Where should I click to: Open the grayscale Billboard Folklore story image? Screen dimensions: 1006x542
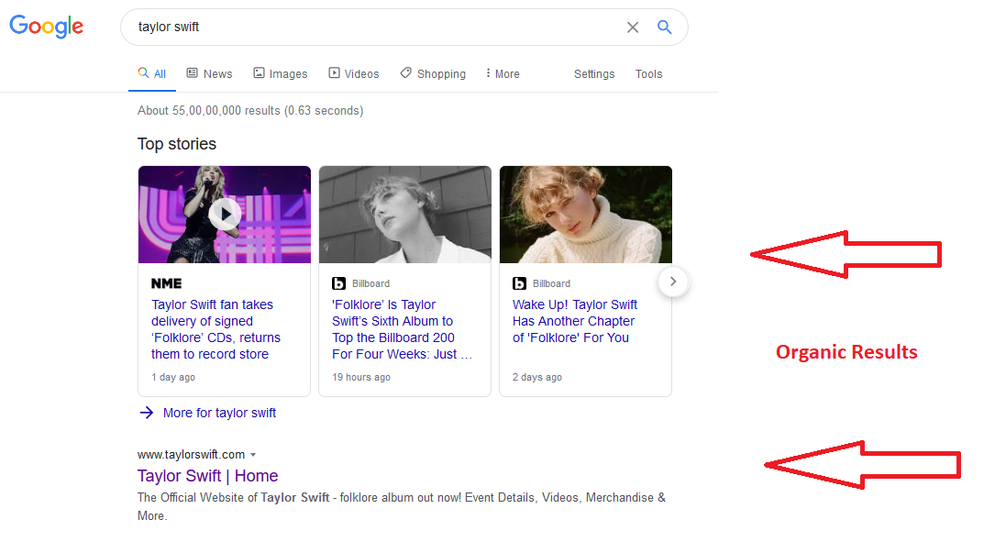[x=404, y=215]
